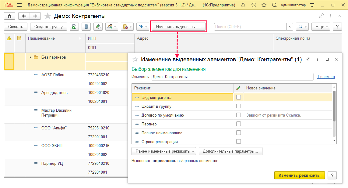Click Создать группу button
This screenshot has width=348, height=188.
pos(48,27)
